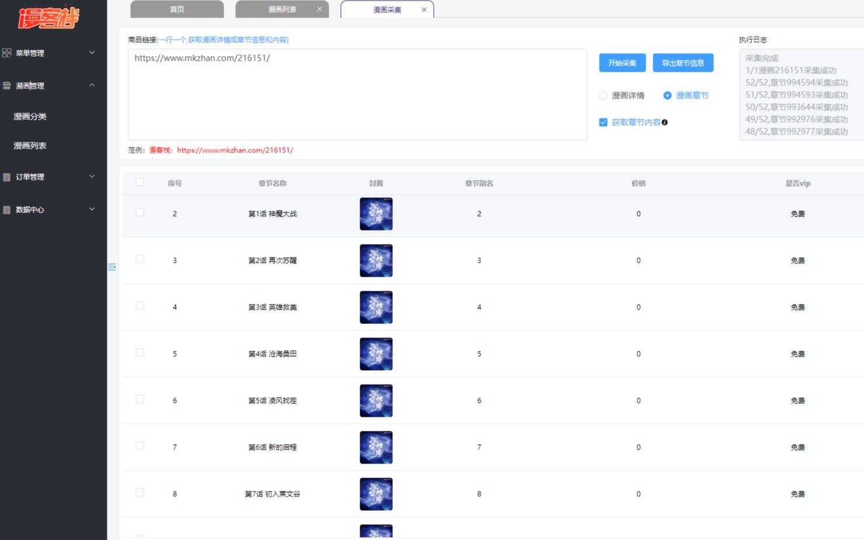Collapse sidebar with the fold icon

coord(112,267)
